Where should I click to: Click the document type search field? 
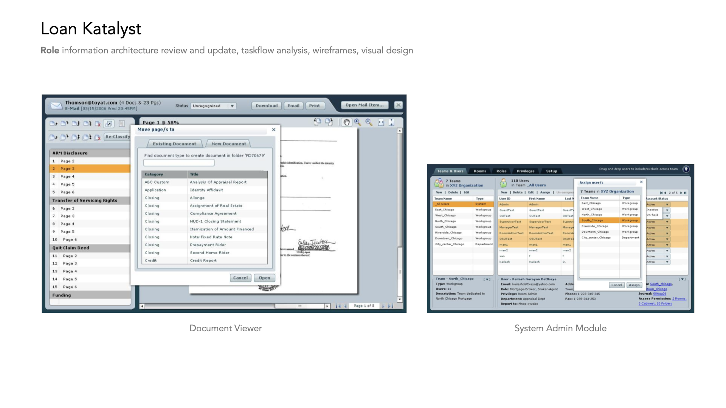[x=179, y=163]
